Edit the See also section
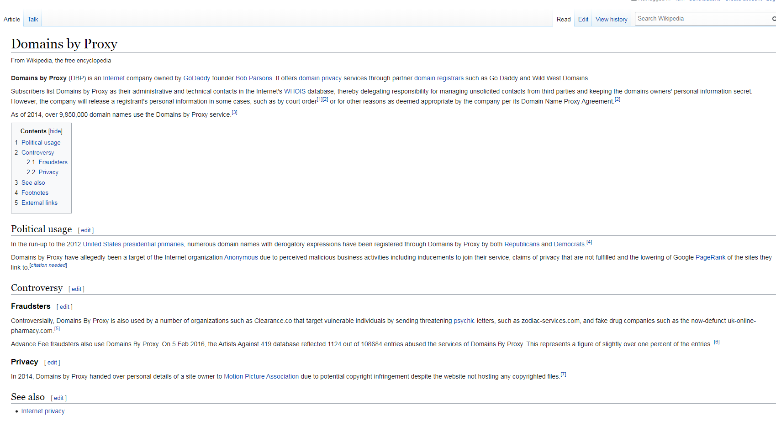The image size is (776, 421). 58,398
